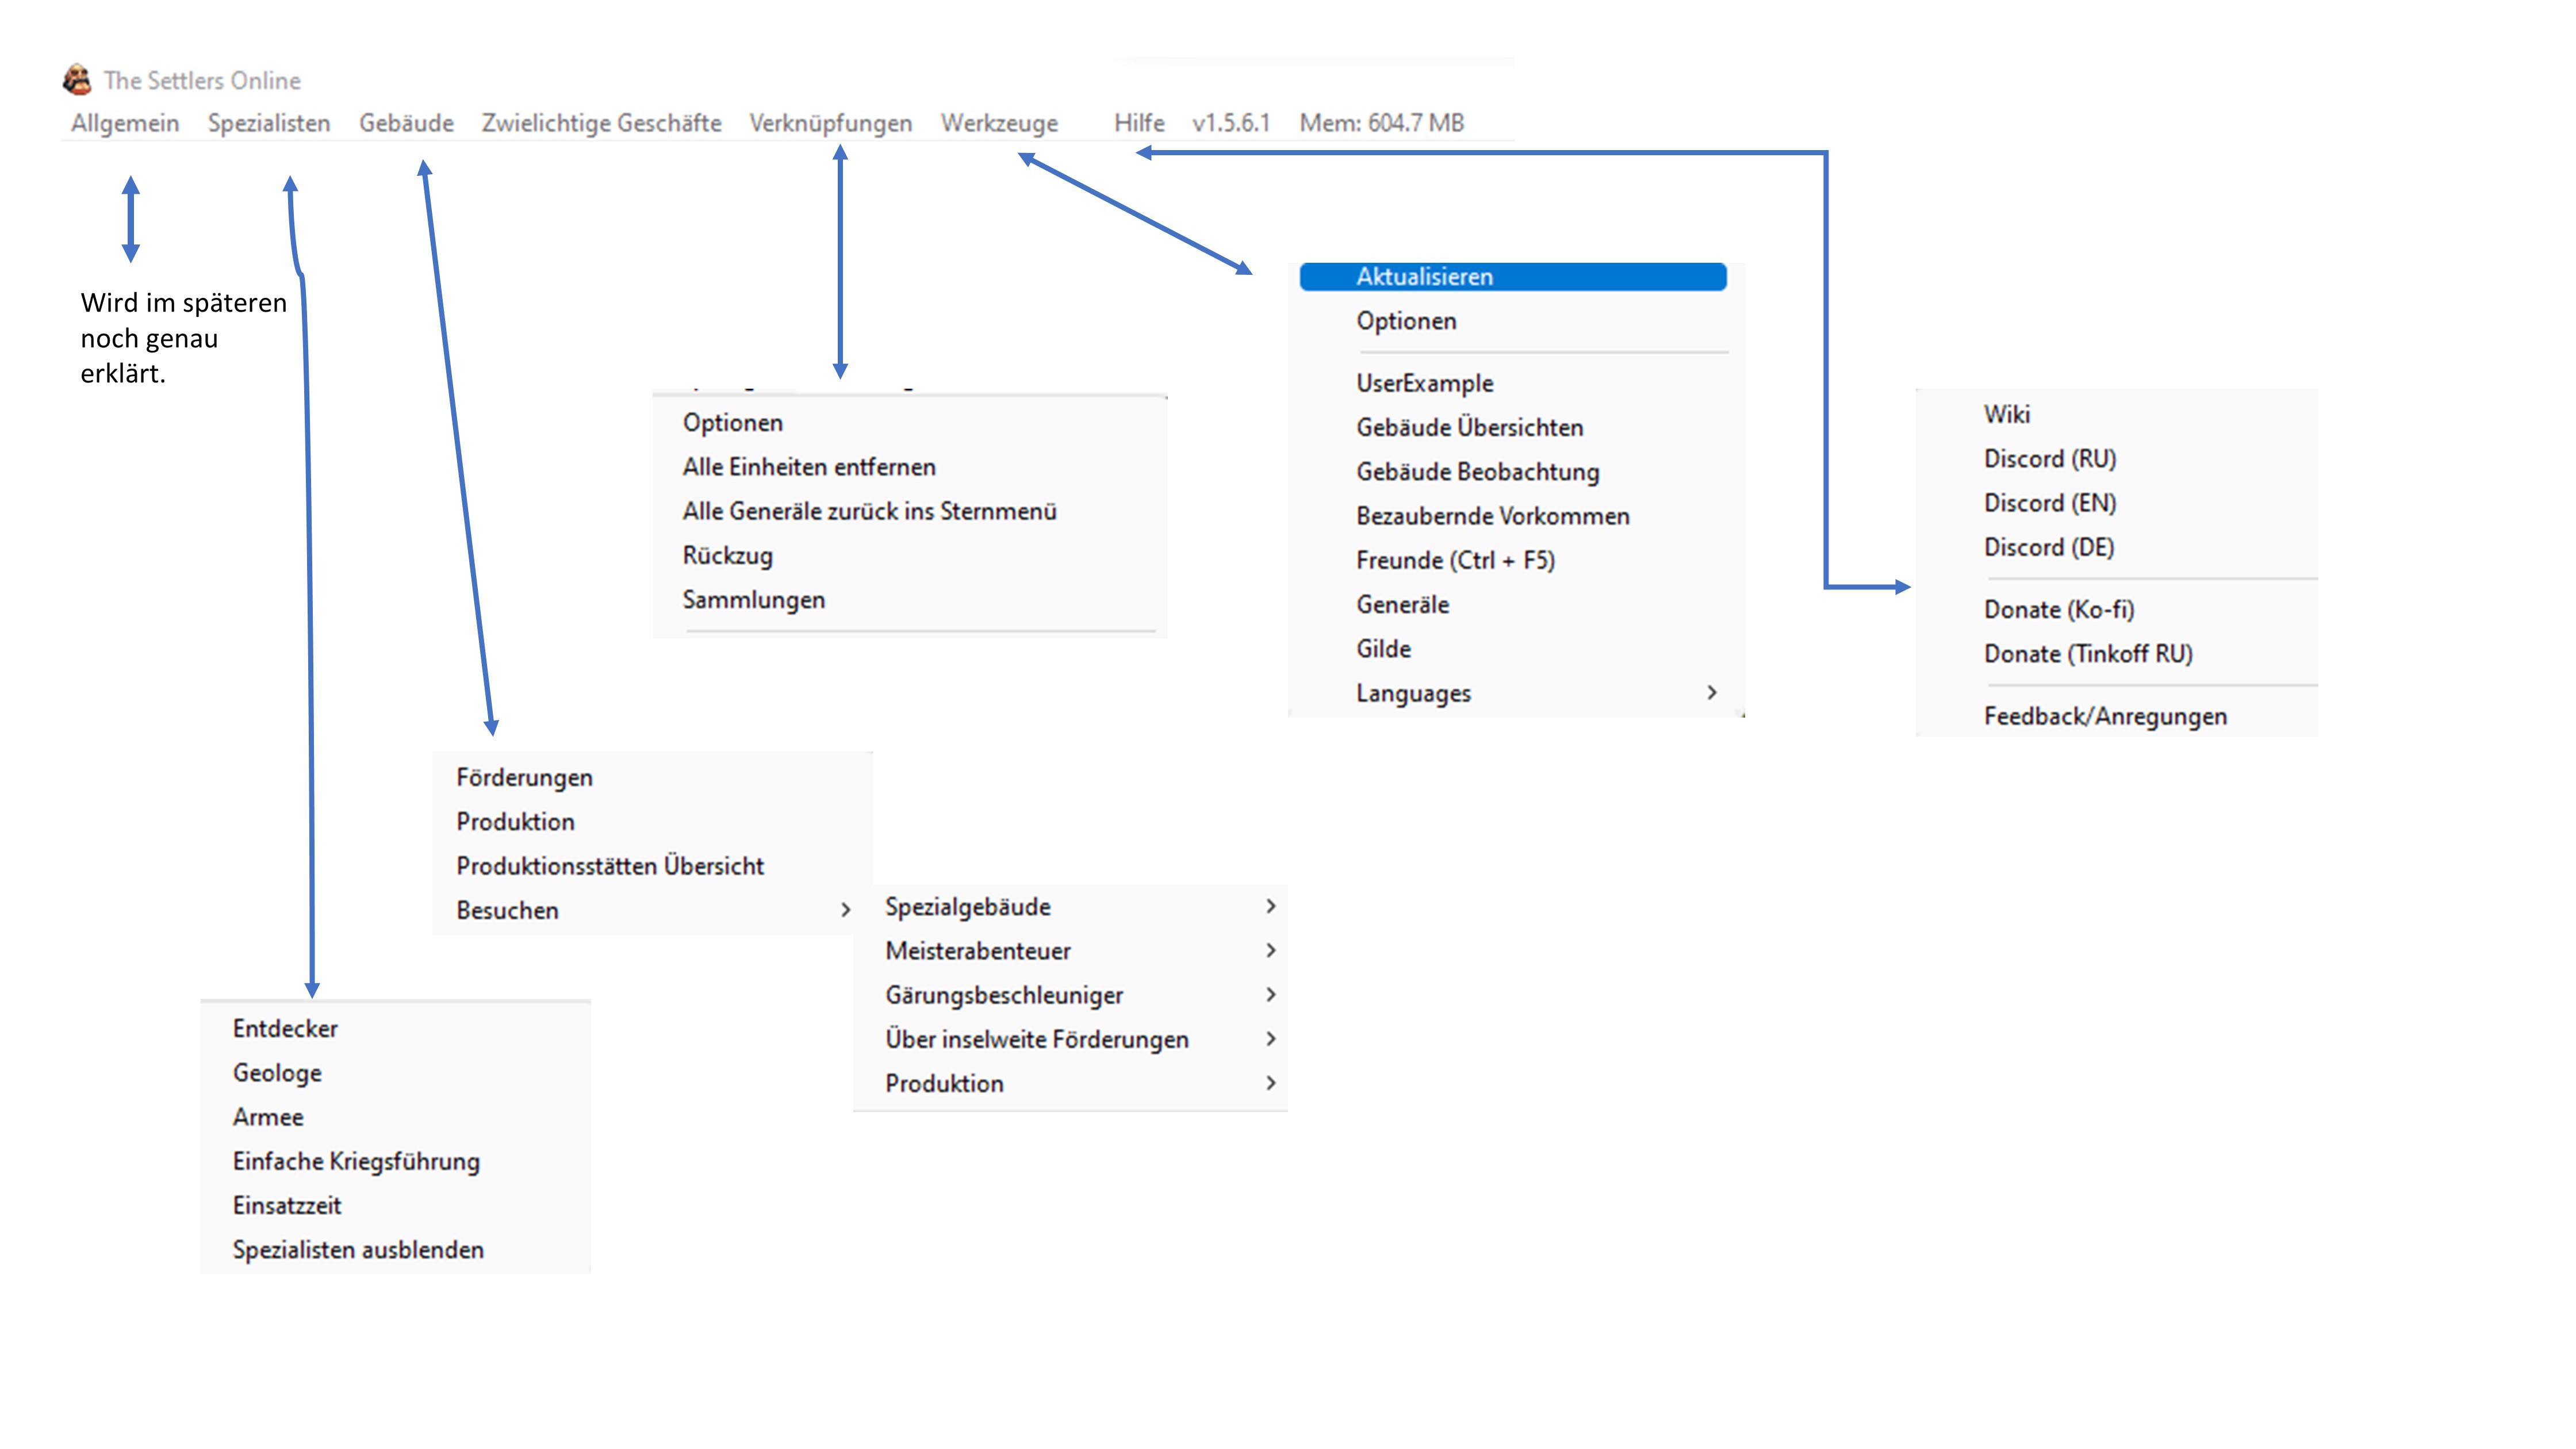Screen dimensions: 2576x1449
Task: Open the Hilfe menu
Action: [1139, 123]
